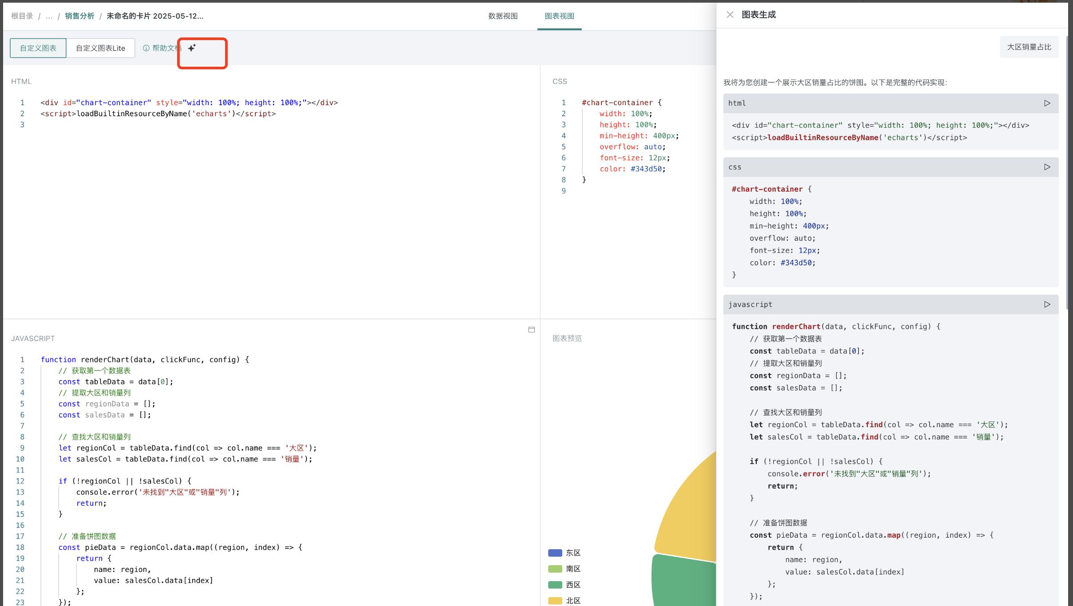The height and width of the screenshot is (606, 1073).
Task: Click the function renderChart line in JAVASCRIPT editor
Action: pyautogui.click(x=145, y=359)
